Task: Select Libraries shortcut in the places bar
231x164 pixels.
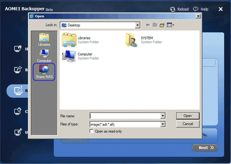Action: point(44,40)
